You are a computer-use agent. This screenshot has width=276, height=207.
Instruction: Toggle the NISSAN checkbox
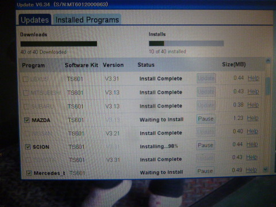pos(28,133)
